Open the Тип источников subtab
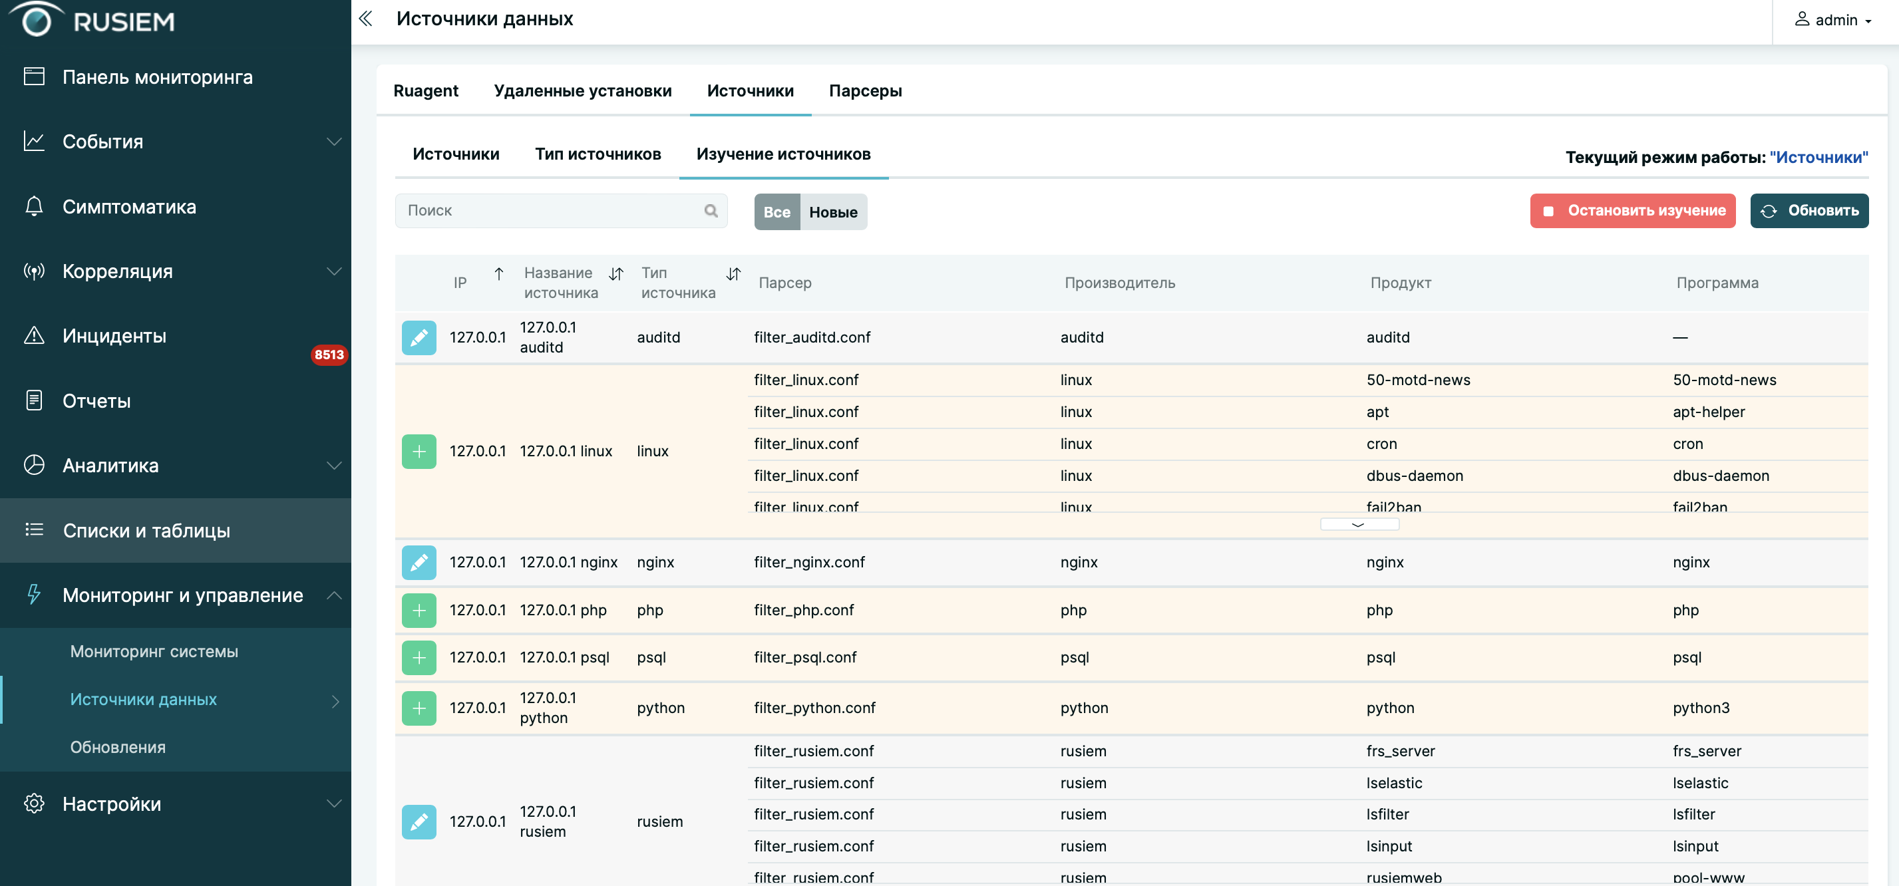Viewport: 1899px width, 886px height. tap(597, 154)
